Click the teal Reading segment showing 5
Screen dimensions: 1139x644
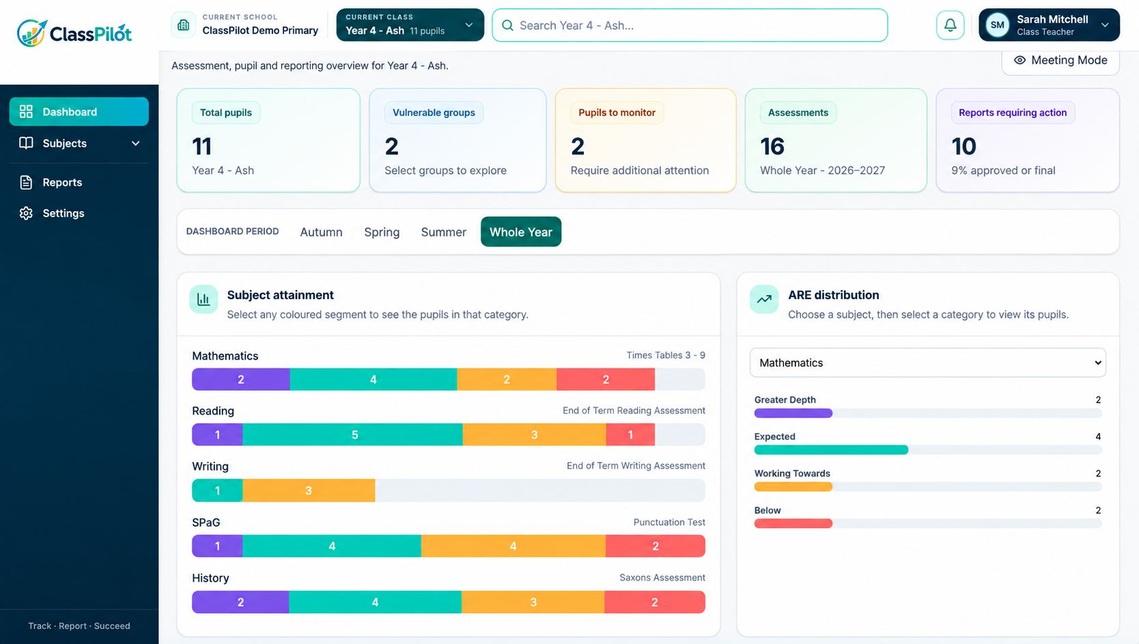click(353, 435)
